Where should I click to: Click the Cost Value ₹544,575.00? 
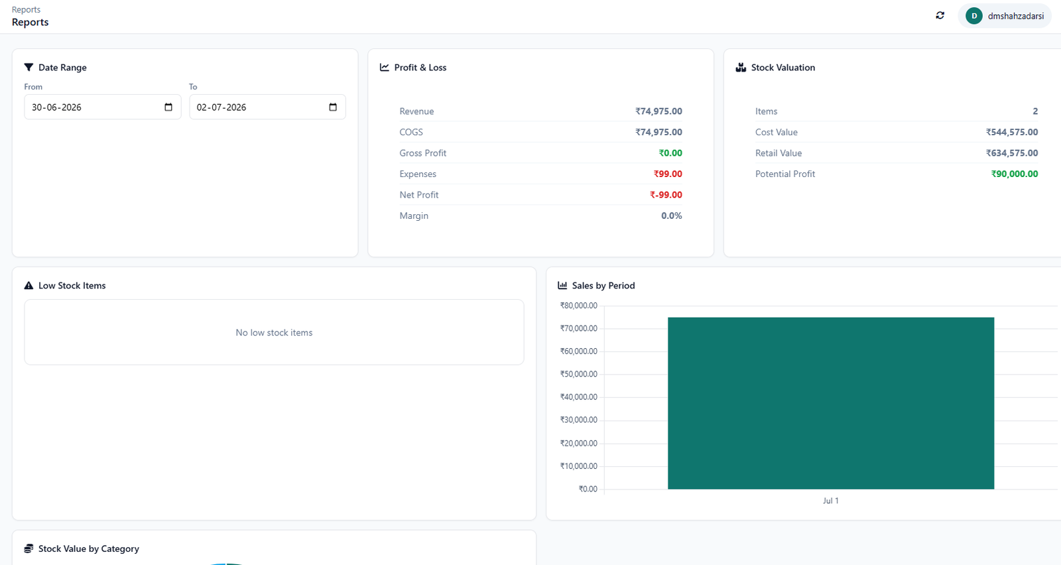pos(1012,132)
